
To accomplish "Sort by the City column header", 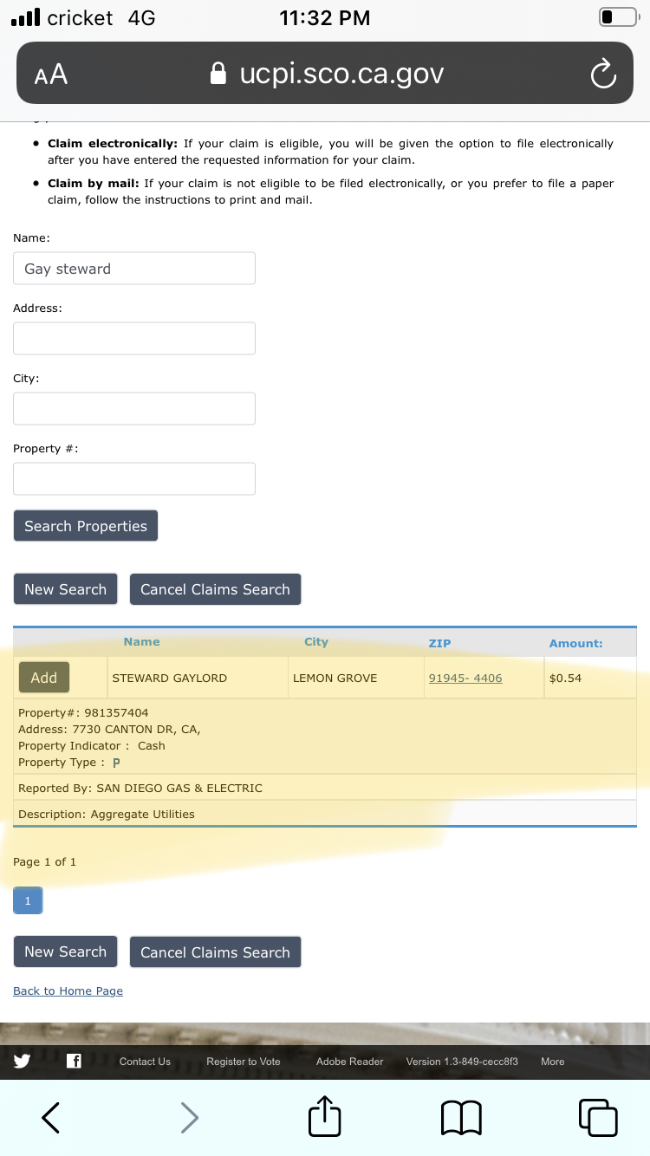I will [316, 642].
